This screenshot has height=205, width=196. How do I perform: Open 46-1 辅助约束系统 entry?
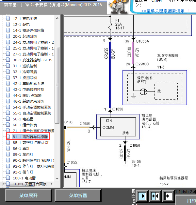coord(28,101)
